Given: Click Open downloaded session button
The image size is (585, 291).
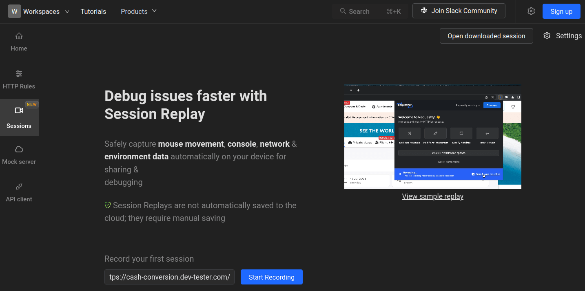Looking at the screenshot, I should [x=486, y=36].
